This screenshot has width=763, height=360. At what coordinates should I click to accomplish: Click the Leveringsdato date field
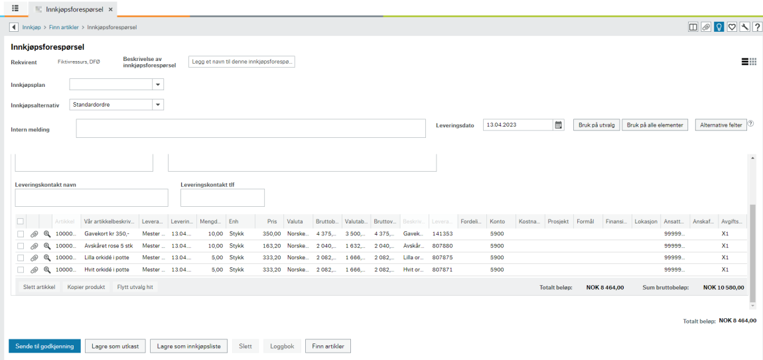tap(518, 125)
